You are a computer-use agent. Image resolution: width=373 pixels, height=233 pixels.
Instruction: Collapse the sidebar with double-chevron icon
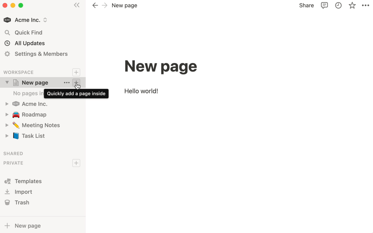77,5
